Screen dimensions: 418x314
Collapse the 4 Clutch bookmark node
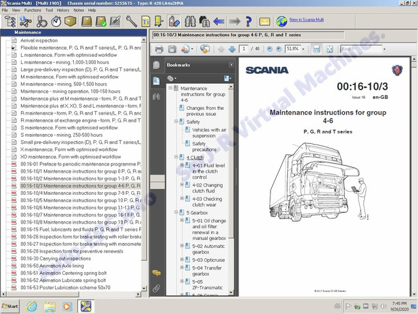176,157
